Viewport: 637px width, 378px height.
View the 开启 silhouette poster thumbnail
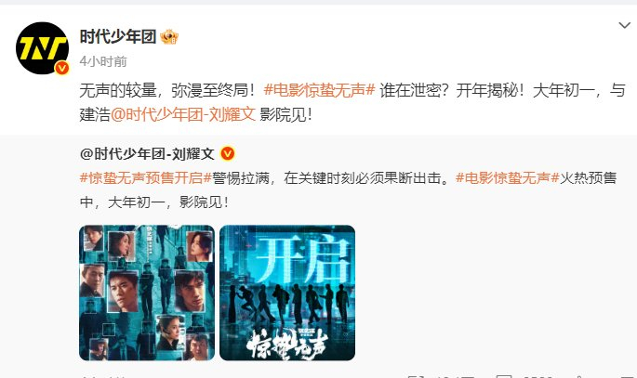[x=287, y=293]
